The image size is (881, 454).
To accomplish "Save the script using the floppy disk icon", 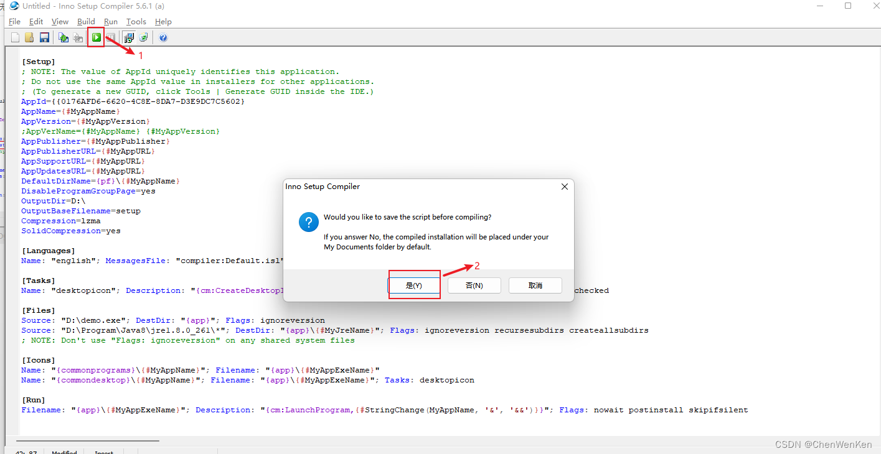I will tap(44, 38).
